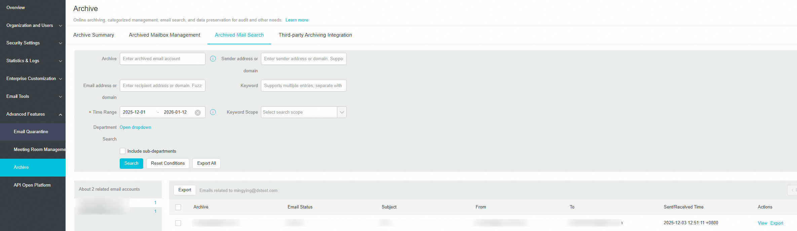Click the Subject column header

[389, 207]
